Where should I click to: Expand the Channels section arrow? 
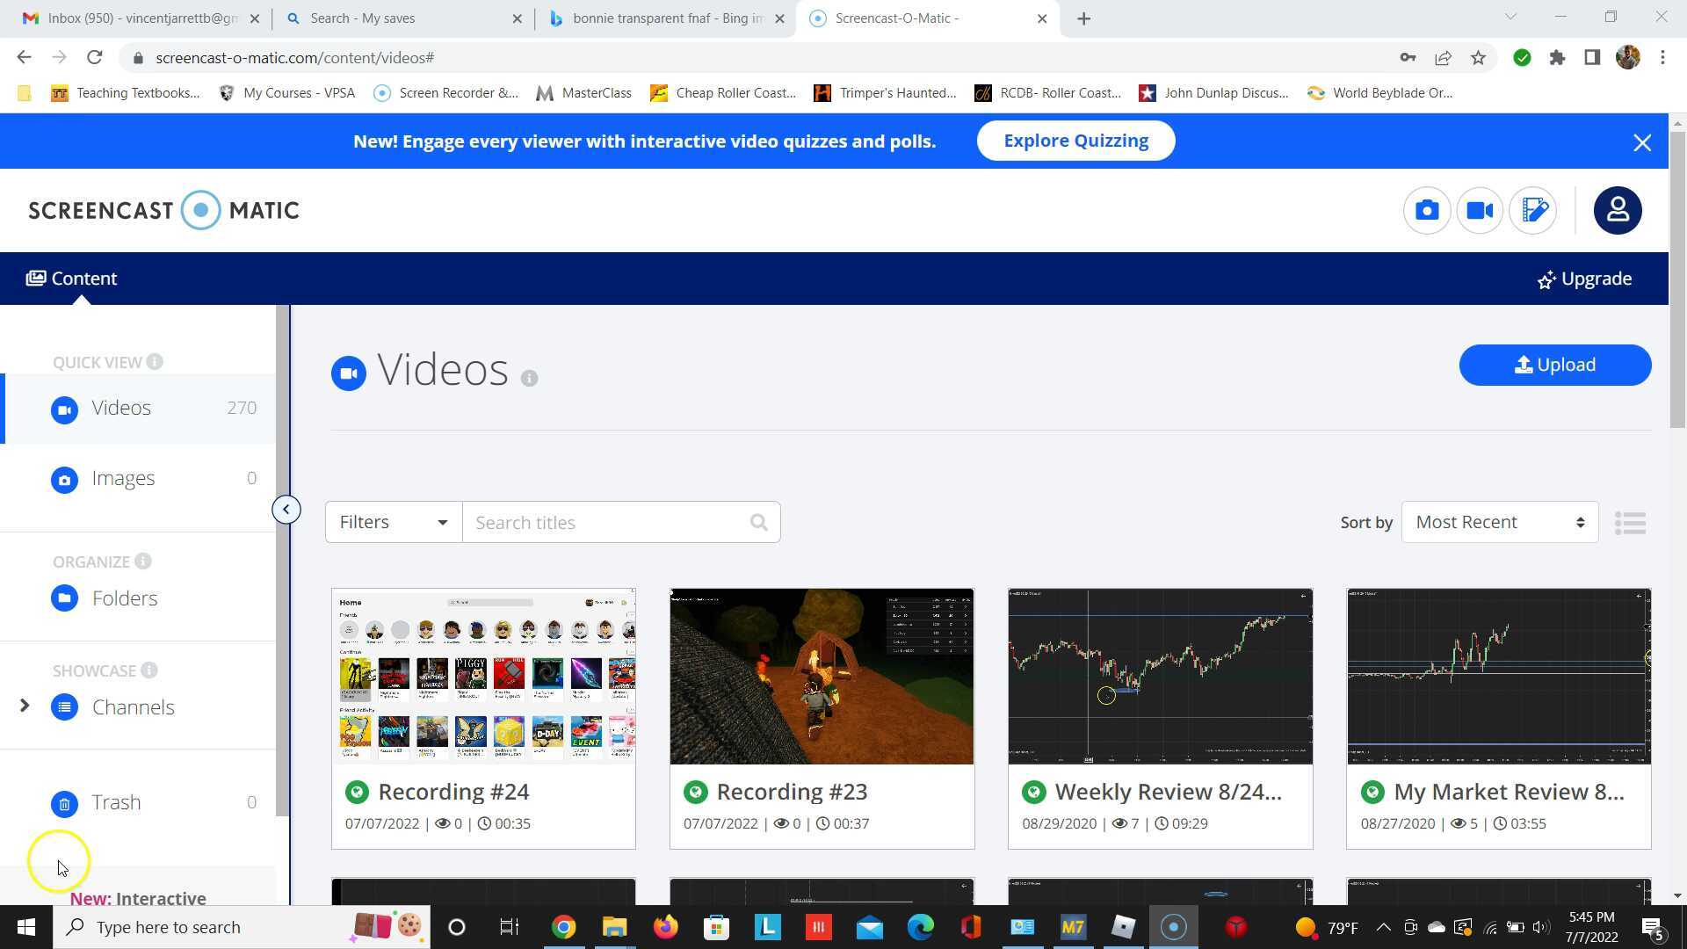pyautogui.click(x=25, y=706)
